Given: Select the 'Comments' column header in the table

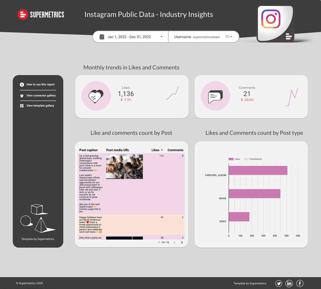Looking at the screenshot, I should pyautogui.click(x=175, y=150).
